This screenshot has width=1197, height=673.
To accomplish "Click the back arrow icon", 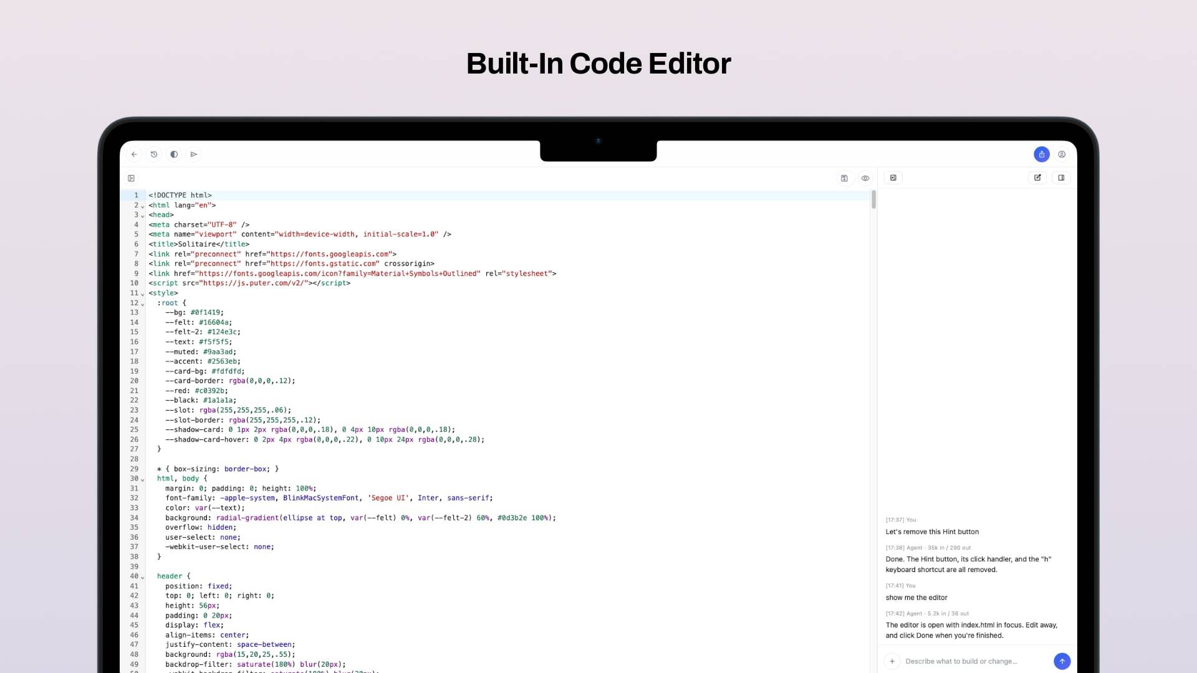I will coord(134,155).
